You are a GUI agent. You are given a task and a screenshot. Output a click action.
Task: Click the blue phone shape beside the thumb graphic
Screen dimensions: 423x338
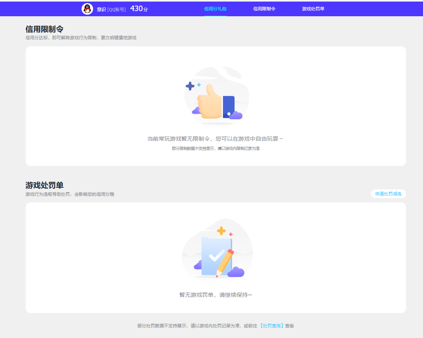(228, 104)
